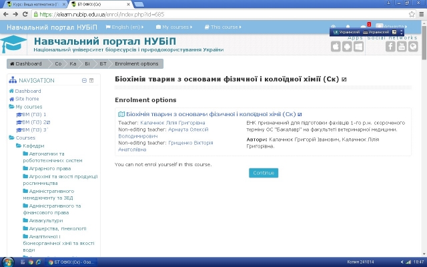
Task: Click the Windows Start orb
Action: click(7, 262)
